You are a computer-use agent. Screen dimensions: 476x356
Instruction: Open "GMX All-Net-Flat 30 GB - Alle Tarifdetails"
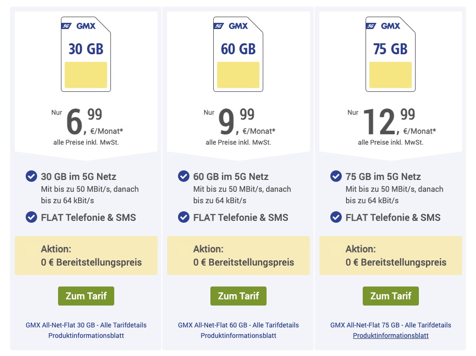coord(86,325)
